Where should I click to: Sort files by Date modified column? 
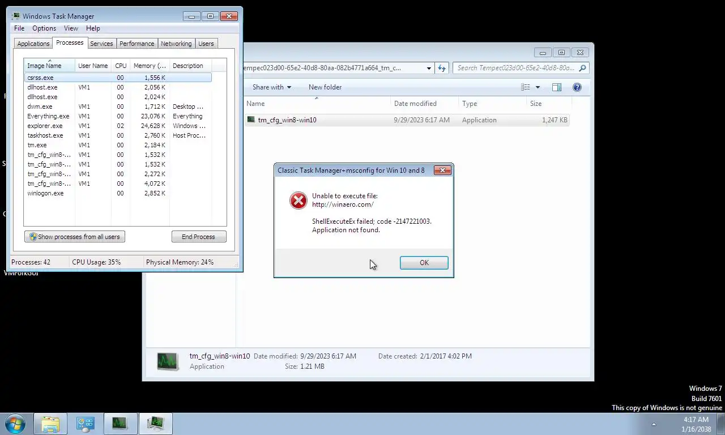pyautogui.click(x=424, y=104)
